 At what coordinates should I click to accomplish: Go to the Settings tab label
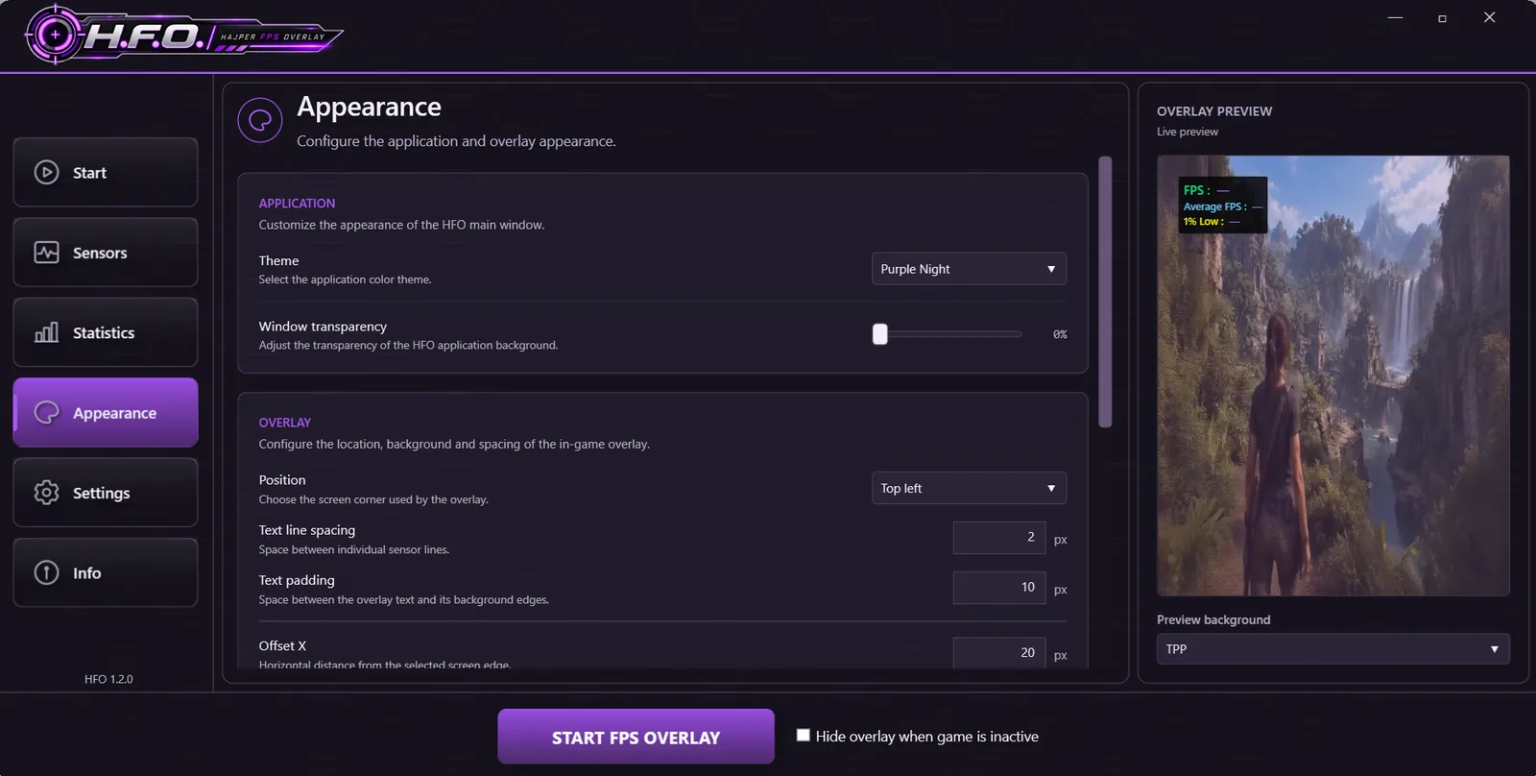[x=101, y=493]
